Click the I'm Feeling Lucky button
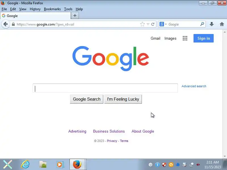Viewport: 227px width, 170px height. click(123, 99)
